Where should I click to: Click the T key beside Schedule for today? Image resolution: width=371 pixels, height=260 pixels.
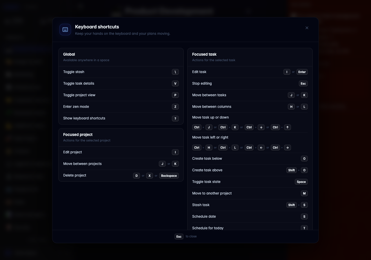tap(304, 228)
